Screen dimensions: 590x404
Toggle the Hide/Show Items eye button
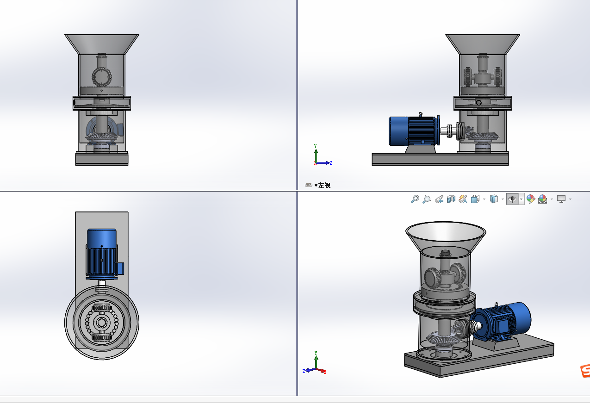(x=512, y=199)
